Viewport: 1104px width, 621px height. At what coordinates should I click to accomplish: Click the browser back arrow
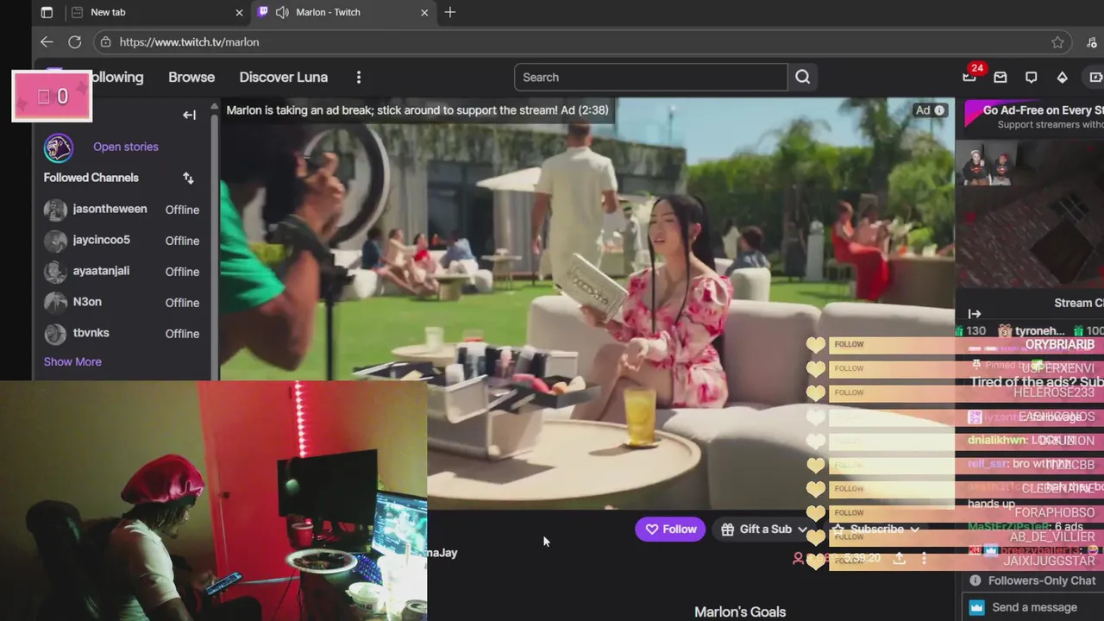click(x=47, y=41)
